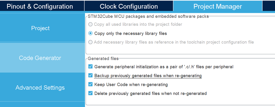Open the Clock Configuration tab
The width and height of the screenshot is (275, 107).
(129, 6)
